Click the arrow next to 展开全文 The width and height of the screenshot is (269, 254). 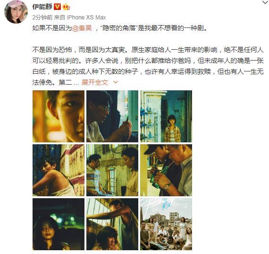coord(116,82)
